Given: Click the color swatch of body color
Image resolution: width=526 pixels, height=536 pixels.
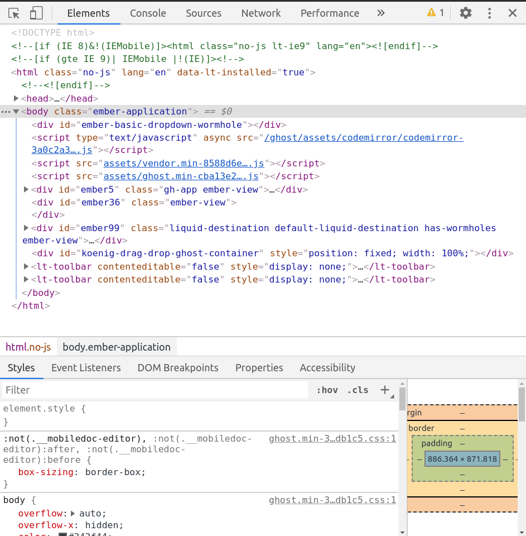Looking at the screenshot, I should pyautogui.click(x=62, y=535).
